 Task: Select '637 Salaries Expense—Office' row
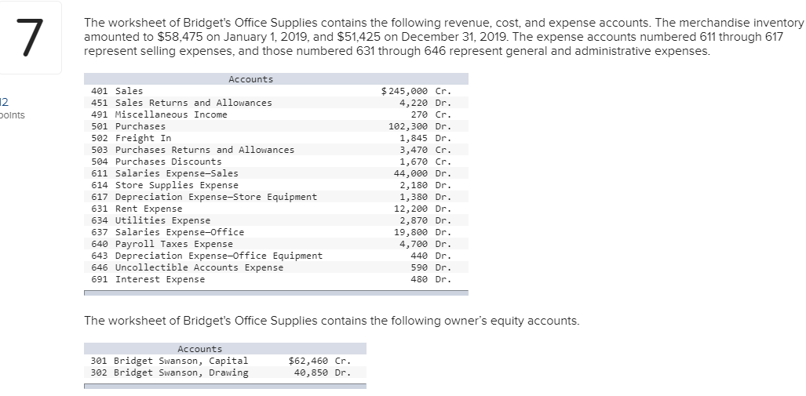276,232
